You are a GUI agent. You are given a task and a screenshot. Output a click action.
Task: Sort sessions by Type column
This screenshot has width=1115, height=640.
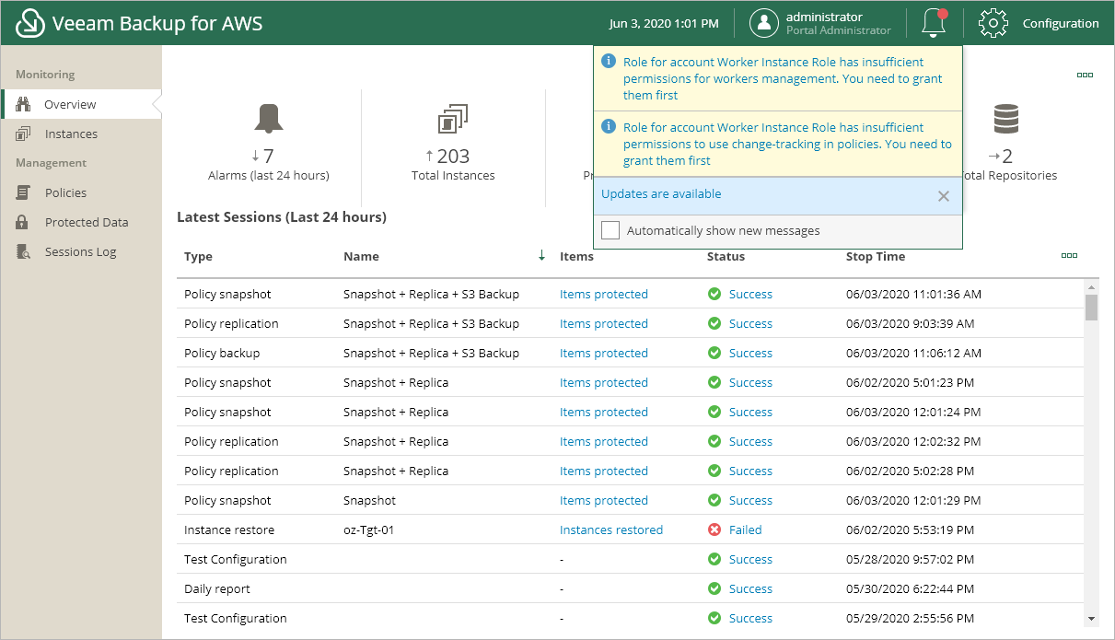[x=198, y=256]
